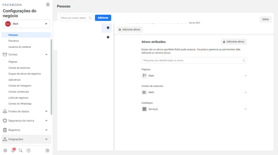The height and width of the screenshot is (155, 278).
Task: Focus the Pesquisar por identificação ou nome field
Action: 194,60
